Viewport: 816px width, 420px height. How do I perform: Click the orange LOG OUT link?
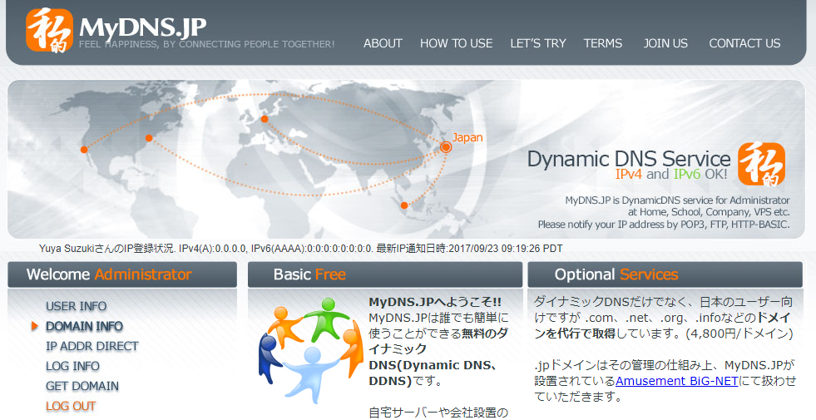point(71,406)
